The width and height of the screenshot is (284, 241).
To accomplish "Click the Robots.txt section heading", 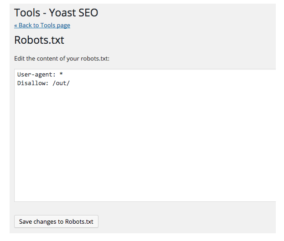I will tap(39, 40).
